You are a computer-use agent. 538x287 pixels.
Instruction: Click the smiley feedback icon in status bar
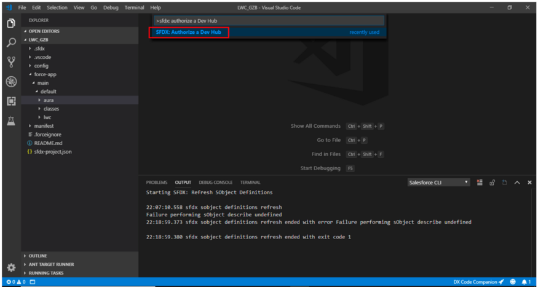point(513,282)
